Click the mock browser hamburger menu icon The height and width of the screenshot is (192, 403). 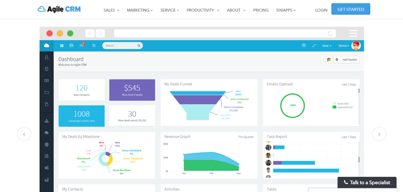354,33
